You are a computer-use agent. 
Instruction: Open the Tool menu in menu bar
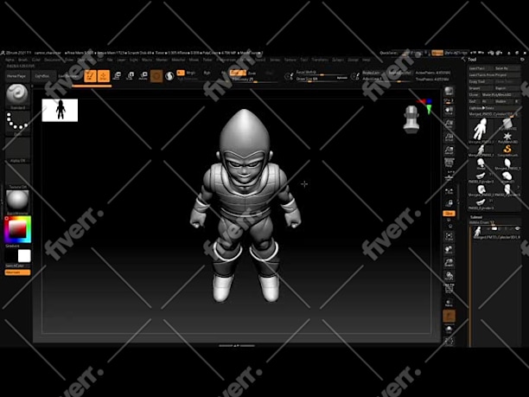[x=304, y=60]
